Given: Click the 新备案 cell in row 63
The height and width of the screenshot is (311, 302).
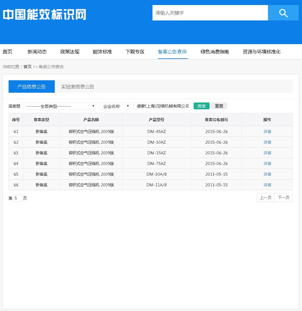Looking at the screenshot, I should [41, 153].
